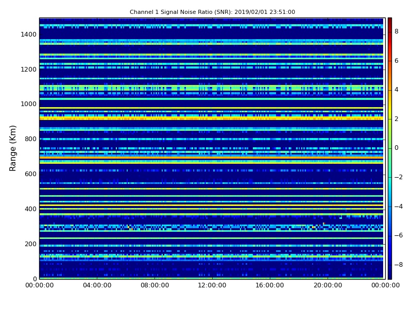Click the colorbar label 0
The image size is (412, 309).
tap(397, 148)
